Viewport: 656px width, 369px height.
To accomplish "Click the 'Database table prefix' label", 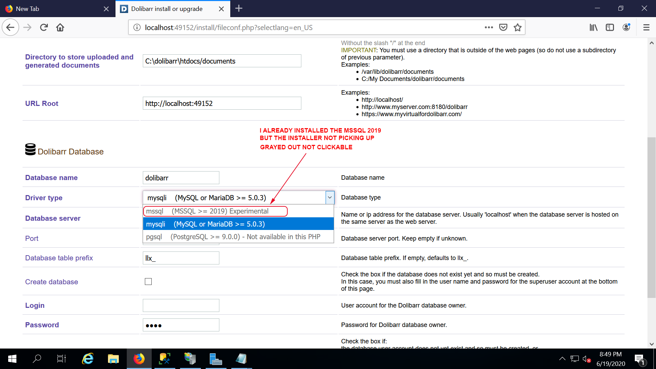I will [59, 258].
